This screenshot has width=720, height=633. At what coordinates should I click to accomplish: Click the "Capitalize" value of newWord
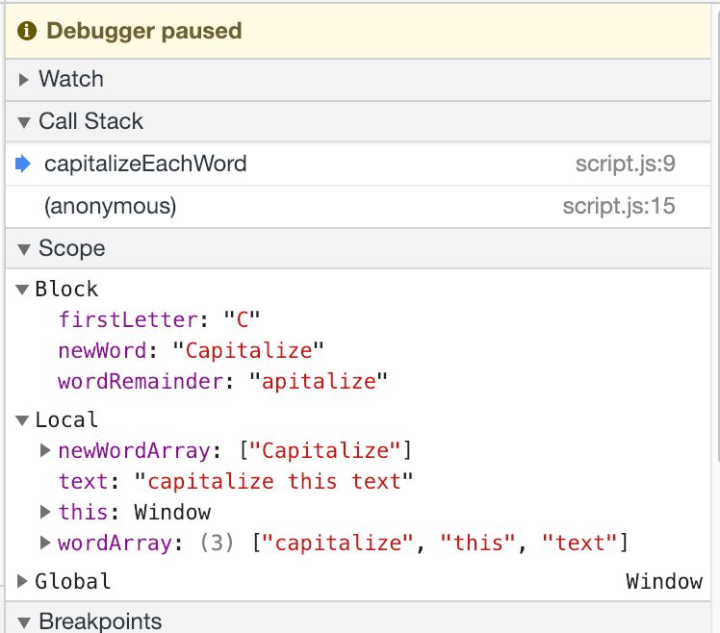tap(248, 351)
